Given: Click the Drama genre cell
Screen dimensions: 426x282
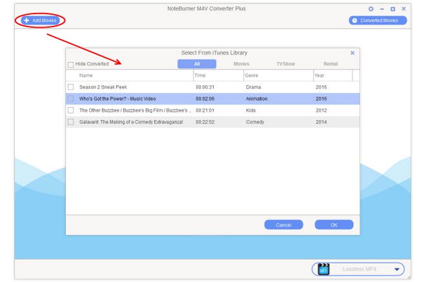Looking at the screenshot, I should coord(254,87).
